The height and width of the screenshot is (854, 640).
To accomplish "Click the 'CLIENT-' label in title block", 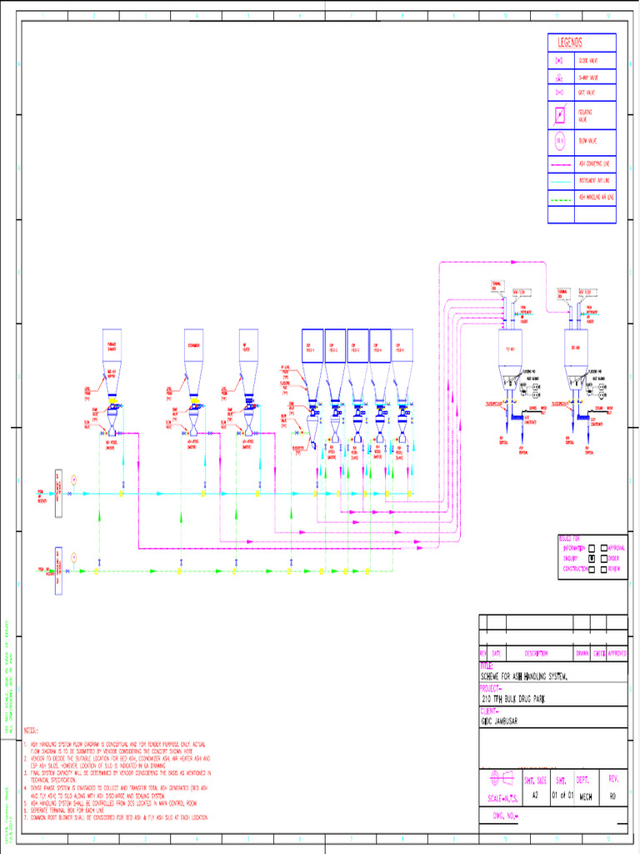I will point(489,711).
